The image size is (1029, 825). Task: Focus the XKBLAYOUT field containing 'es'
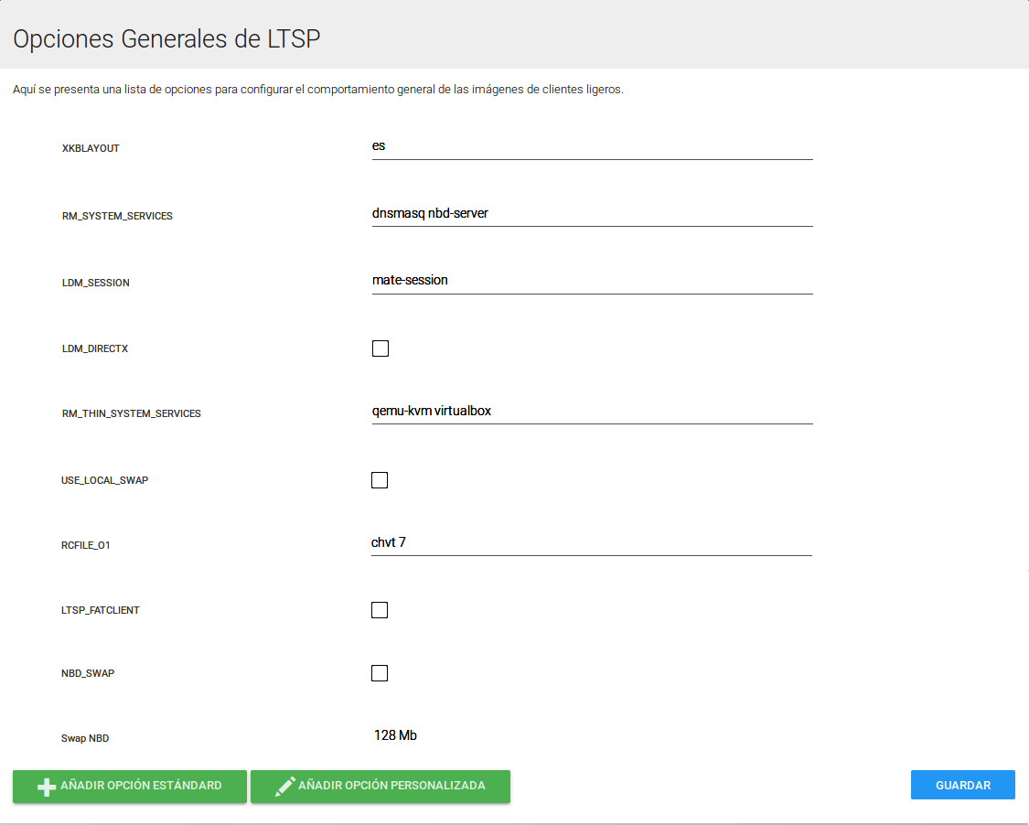coord(592,146)
